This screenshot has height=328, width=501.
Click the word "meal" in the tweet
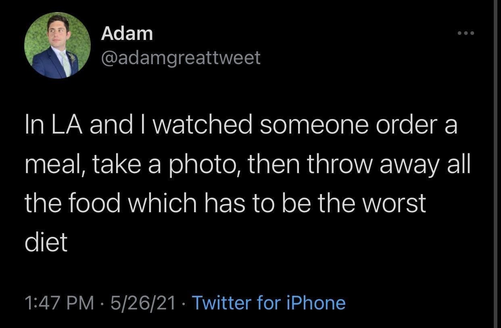point(52,165)
